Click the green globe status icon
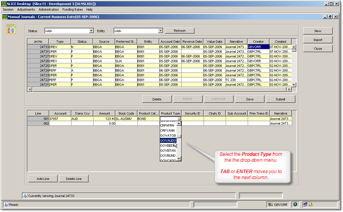343x212 pixels. (295, 204)
